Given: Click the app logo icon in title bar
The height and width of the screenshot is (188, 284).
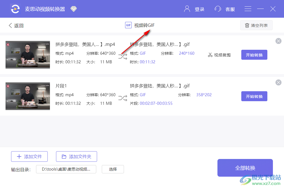Looking at the screenshot, I should (15, 9).
